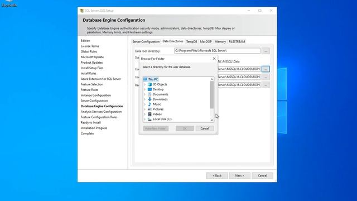Click Analysis Services Configuration step

[x=101, y=112]
